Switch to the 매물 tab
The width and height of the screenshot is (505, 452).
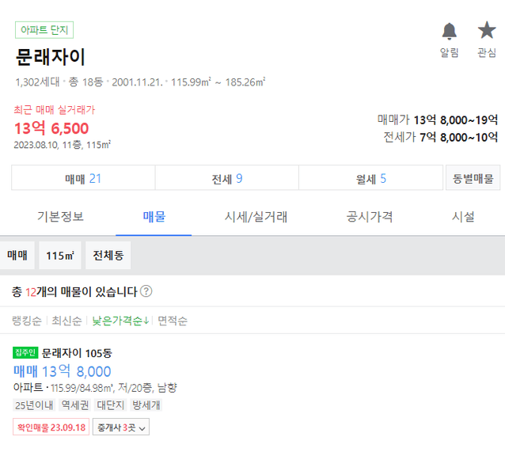point(154,217)
